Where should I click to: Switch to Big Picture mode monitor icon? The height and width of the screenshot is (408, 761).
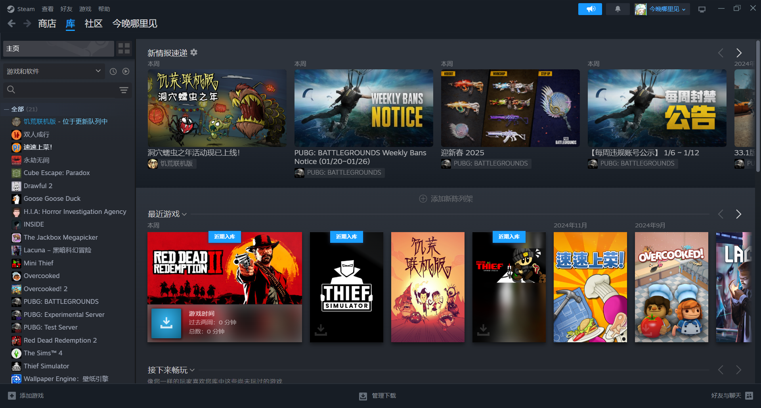point(702,9)
